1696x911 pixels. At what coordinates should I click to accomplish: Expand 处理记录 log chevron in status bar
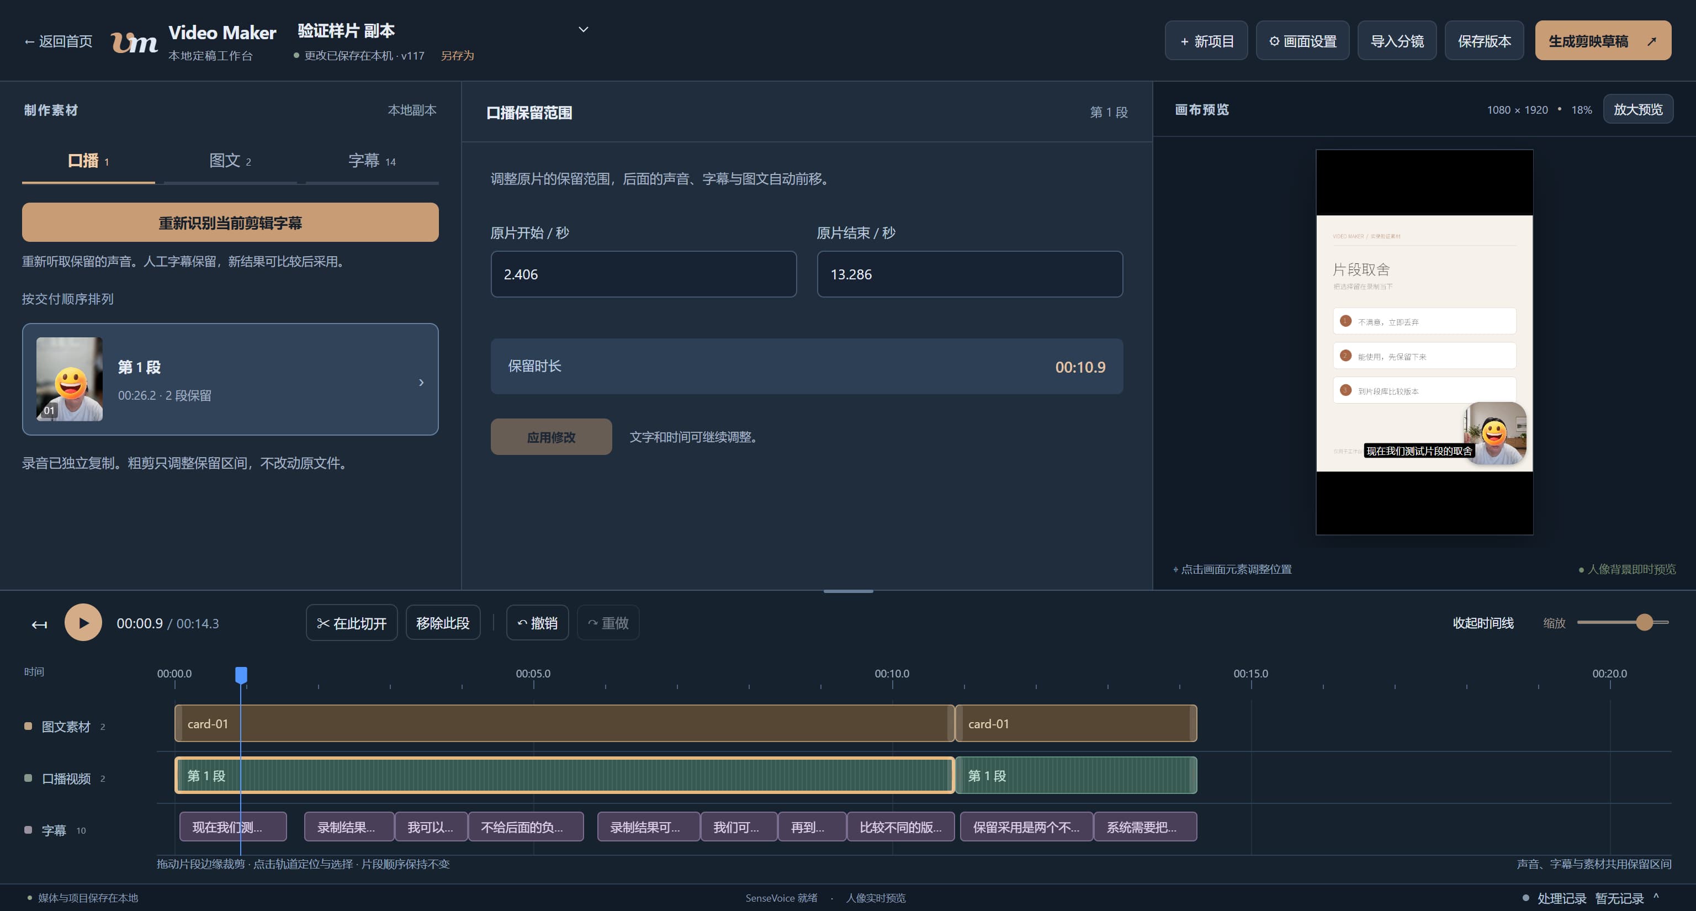(1656, 897)
